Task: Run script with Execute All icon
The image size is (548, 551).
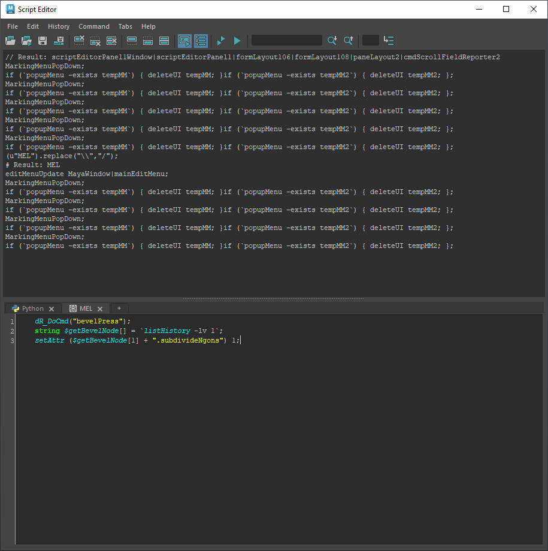Action: point(221,41)
